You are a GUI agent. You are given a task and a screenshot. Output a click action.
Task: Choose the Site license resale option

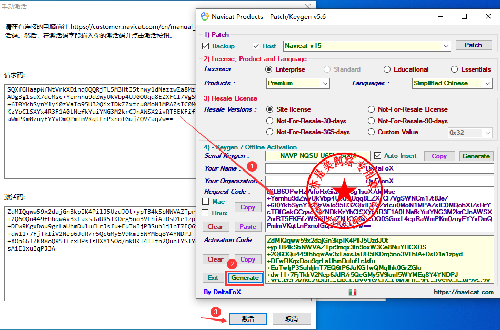tap(270, 109)
